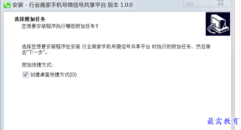Image resolution: width=241 pixels, height=130 pixels.
Task: Toggle the 创建桌面快捷方式 checkbox
Action: [x=26, y=75]
